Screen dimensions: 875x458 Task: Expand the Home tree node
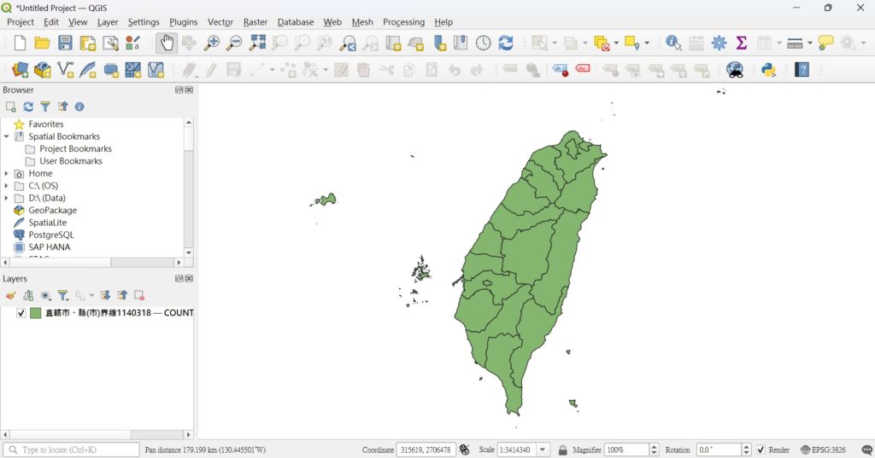coord(7,173)
